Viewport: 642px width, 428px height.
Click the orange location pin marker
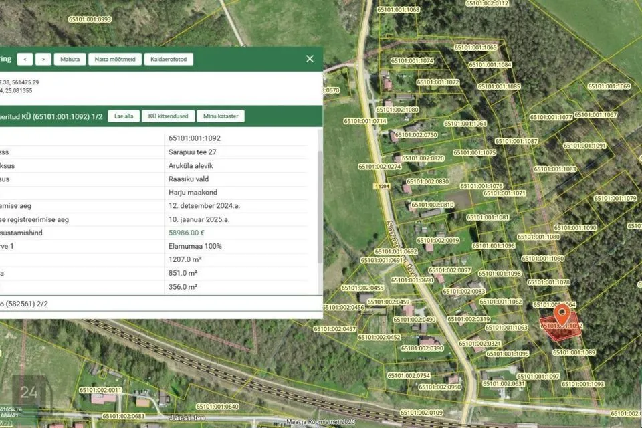[x=562, y=313]
